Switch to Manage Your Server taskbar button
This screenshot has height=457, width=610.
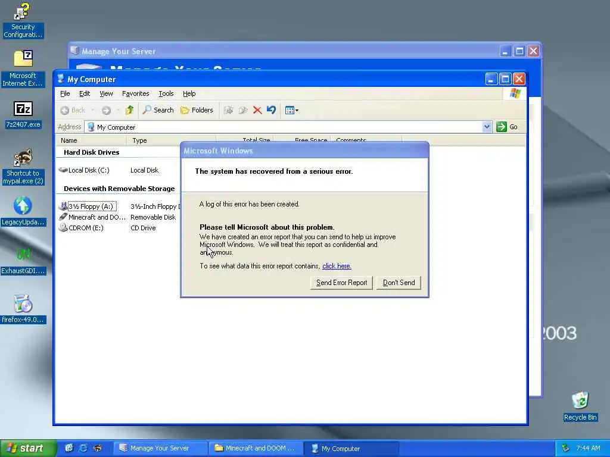tap(160, 449)
